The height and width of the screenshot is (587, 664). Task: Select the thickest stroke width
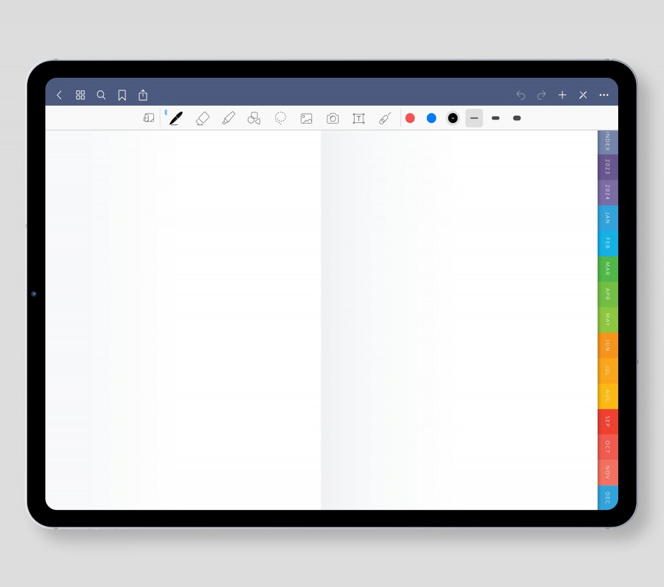[x=517, y=118]
